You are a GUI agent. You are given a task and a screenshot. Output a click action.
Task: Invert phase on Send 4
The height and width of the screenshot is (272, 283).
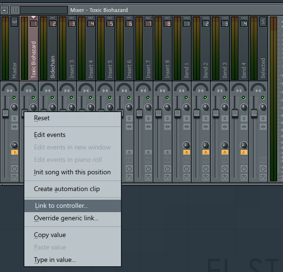244,119
